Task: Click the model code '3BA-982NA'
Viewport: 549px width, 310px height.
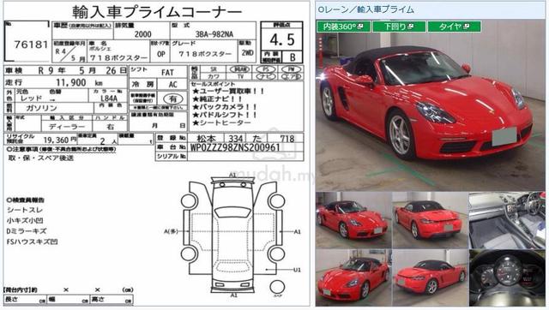Action: [x=214, y=34]
